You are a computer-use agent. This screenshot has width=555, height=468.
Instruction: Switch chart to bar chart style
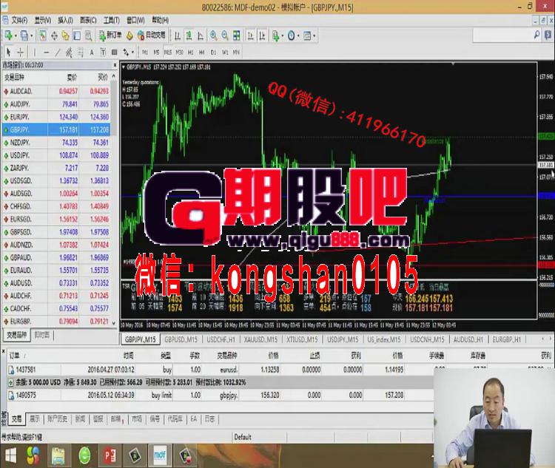click(x=178, y=35)
